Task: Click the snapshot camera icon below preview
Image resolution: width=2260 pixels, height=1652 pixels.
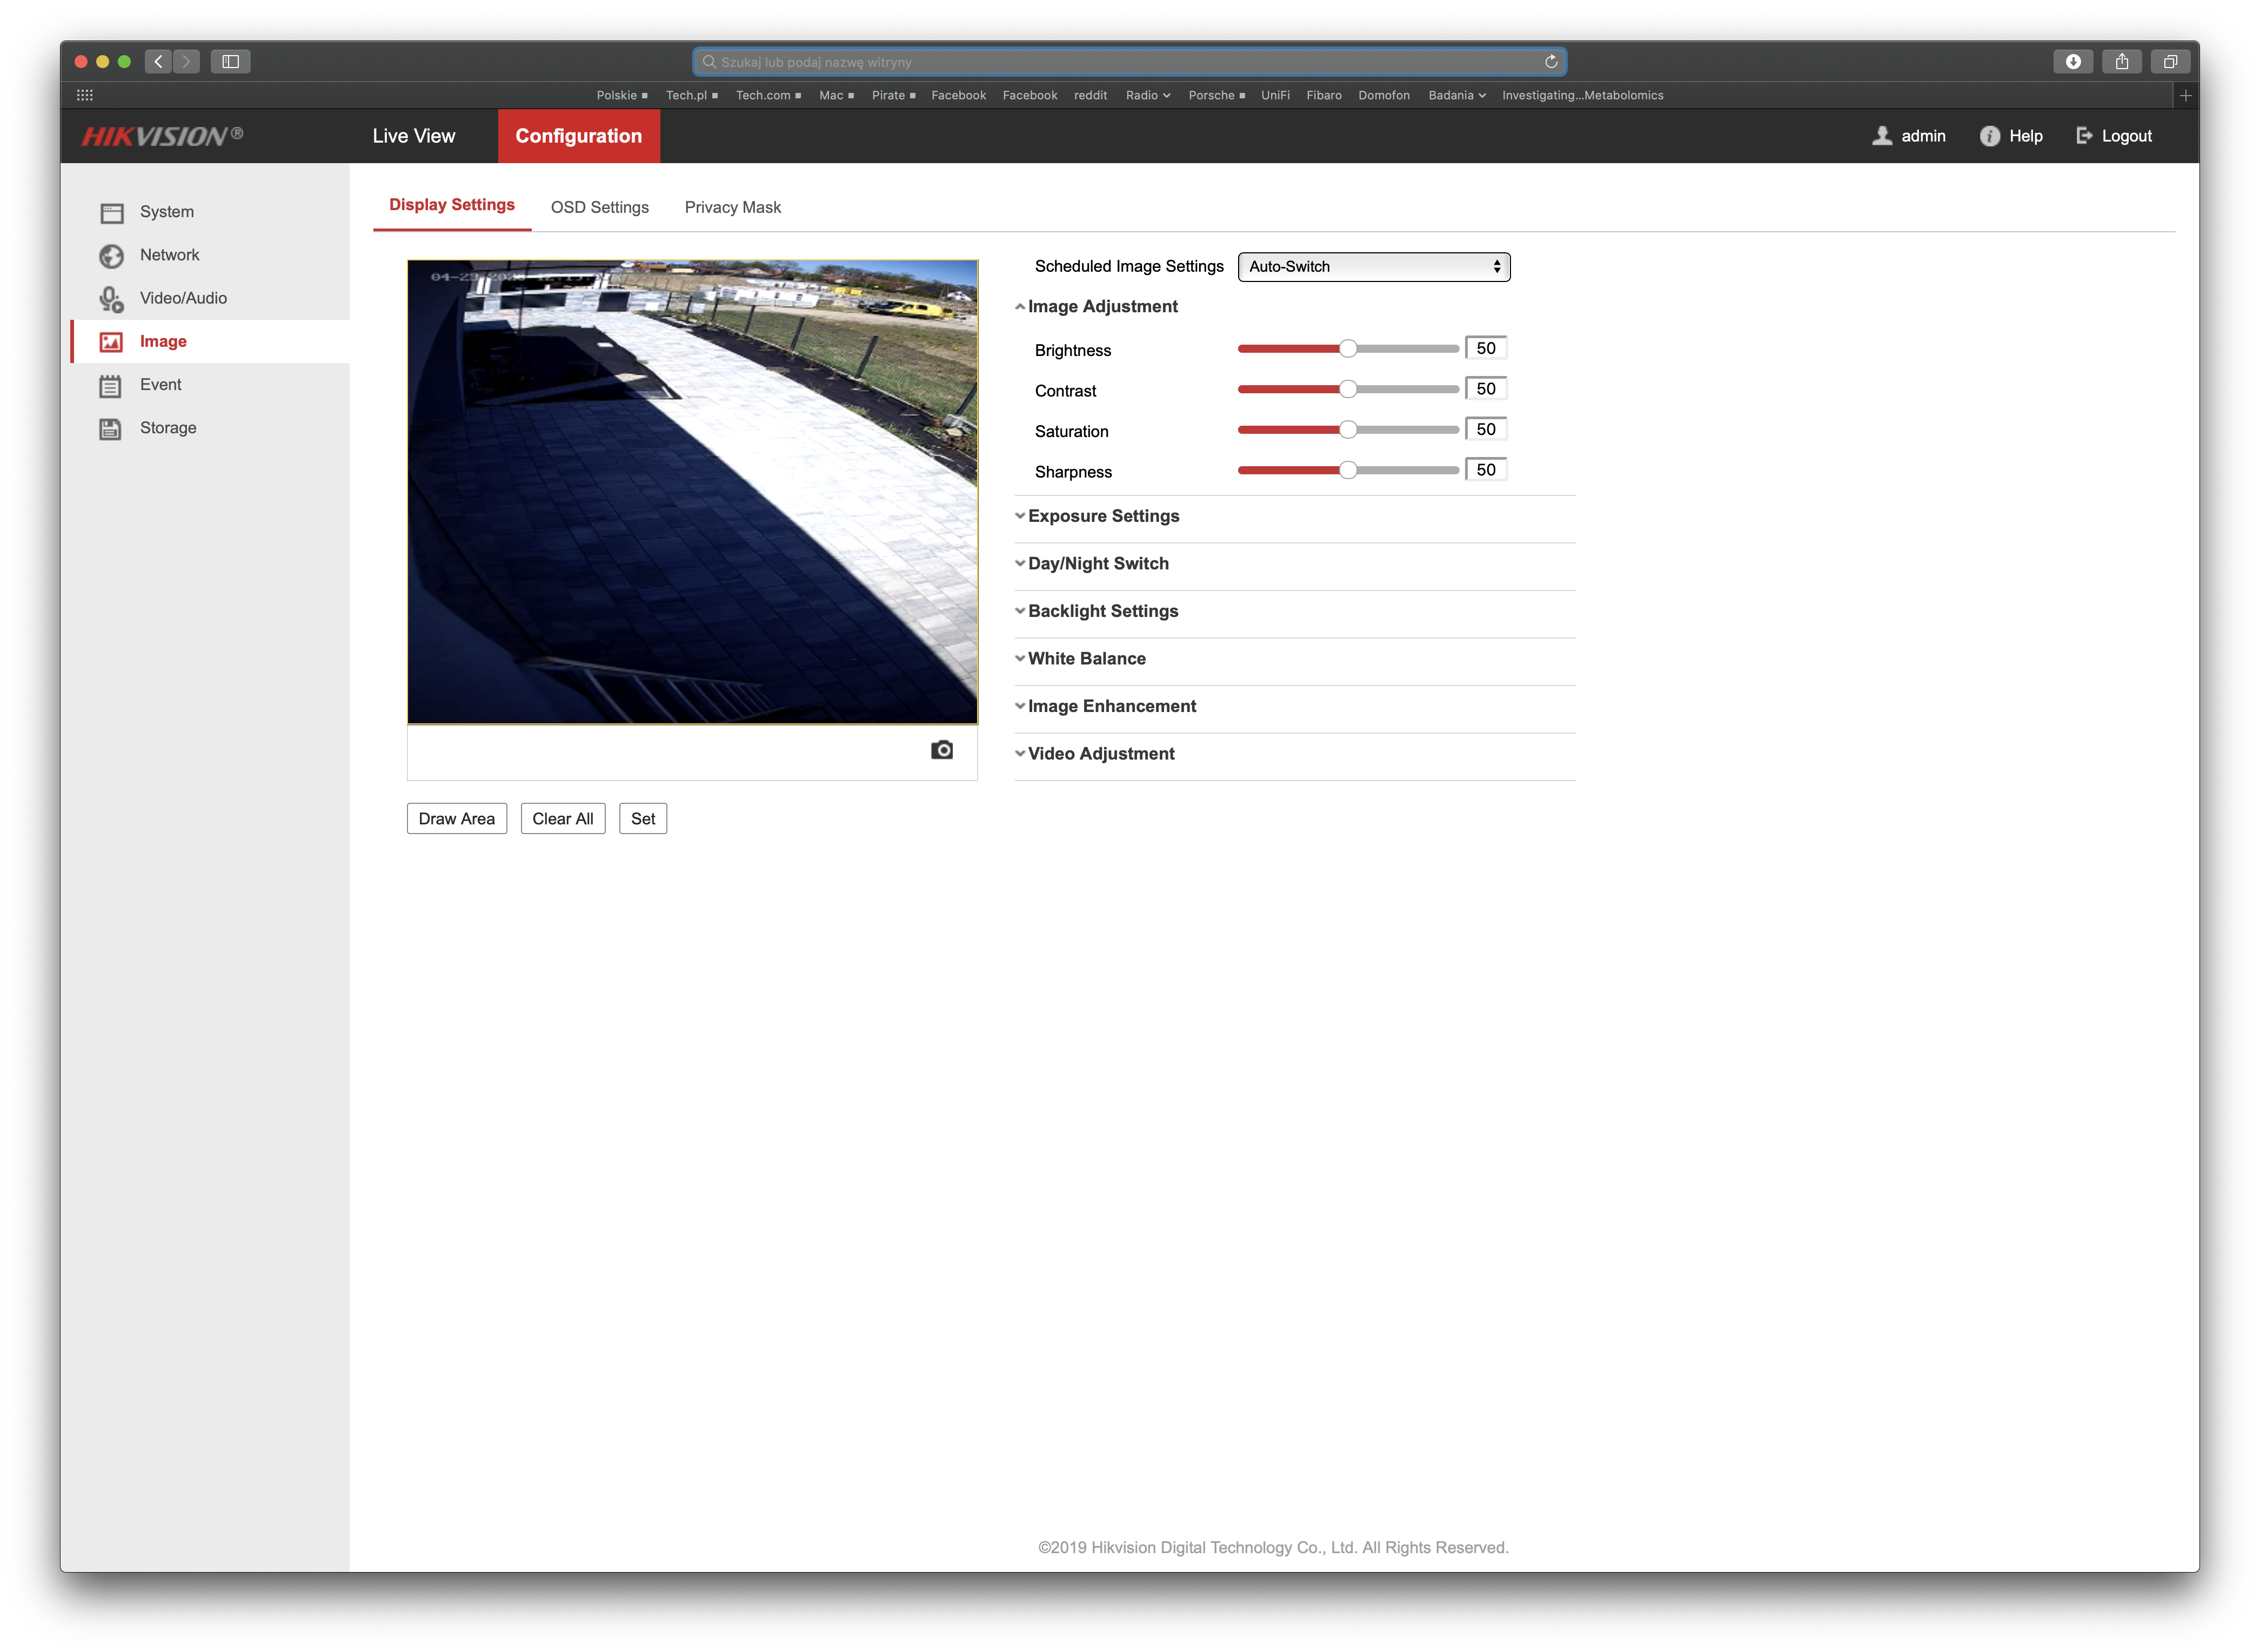Action: point(941,750)
